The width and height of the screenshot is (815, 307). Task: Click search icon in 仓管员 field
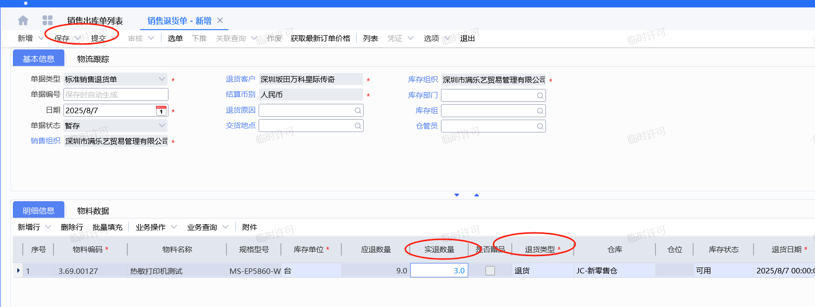(540, 127)
